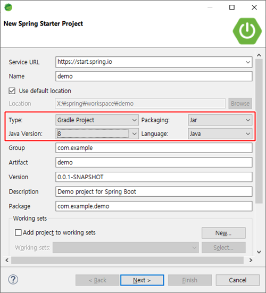Click the vertical scrollbar down arrow
266x293 pixels.
[x=259, y=252]
